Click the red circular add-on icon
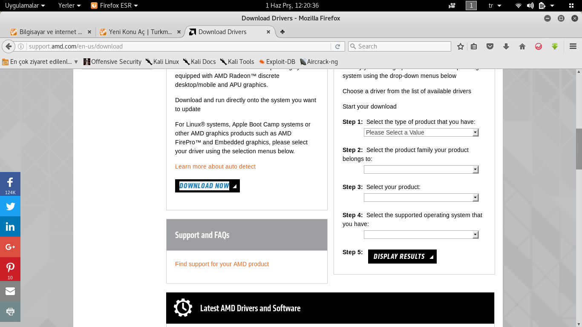This screenshot has width=582, height=327. [539, 46]
